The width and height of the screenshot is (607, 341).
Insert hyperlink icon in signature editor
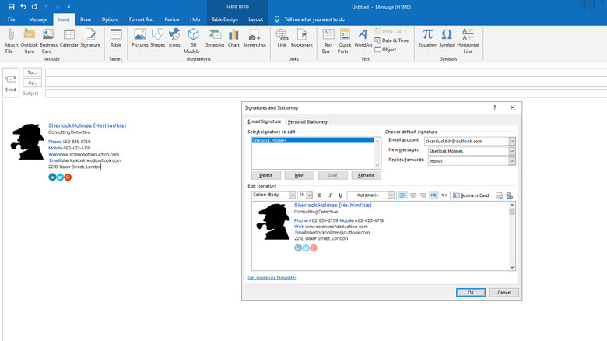pyautogui.click(x=510, y=195)
